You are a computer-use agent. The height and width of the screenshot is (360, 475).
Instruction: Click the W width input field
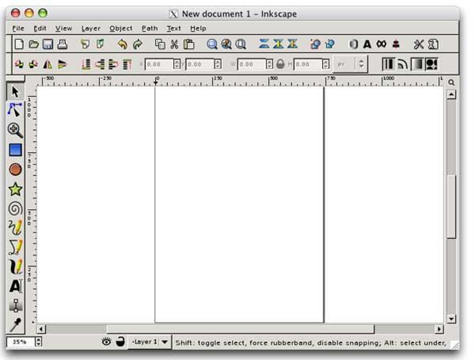point(252,64)
